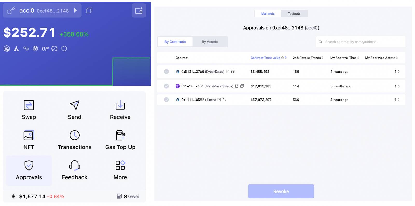Click the 0x1111...0582 (1inch) address
Viewport: 415px width, 206px height.
click(x=198, y=100)
